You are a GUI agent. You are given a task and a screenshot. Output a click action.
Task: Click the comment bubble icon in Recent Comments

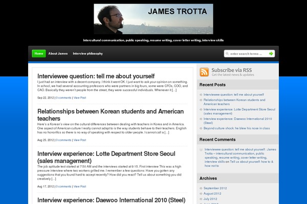[x=201, y=149]
